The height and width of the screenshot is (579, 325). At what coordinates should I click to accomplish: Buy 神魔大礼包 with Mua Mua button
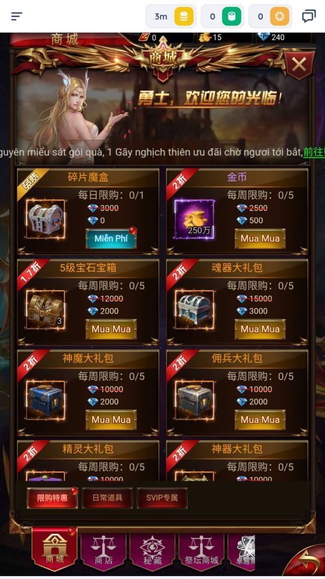(111, 420)
